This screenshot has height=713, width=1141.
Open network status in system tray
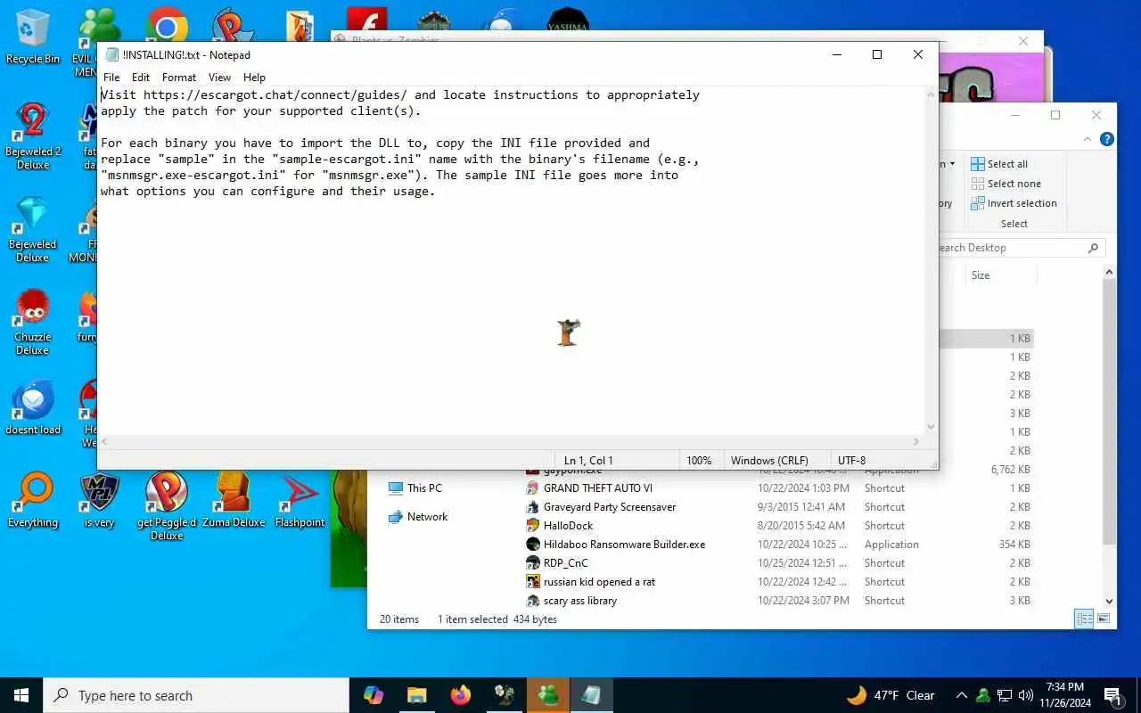(x=1005, y=695)
